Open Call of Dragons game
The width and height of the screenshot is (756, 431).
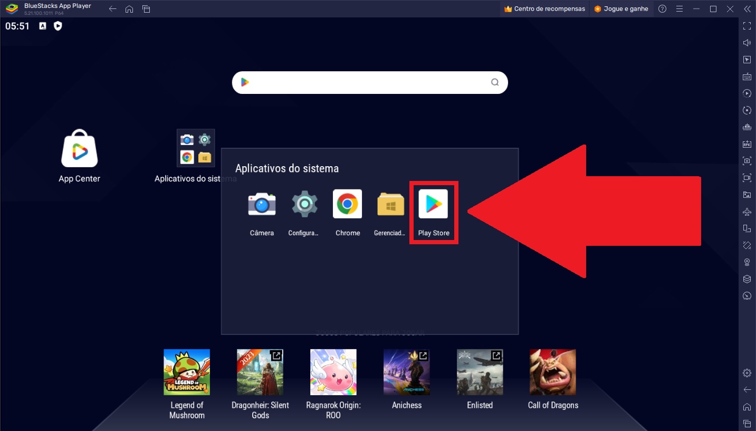pos(553,372)
